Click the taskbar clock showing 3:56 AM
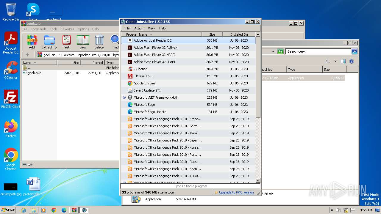 point(366,210)
